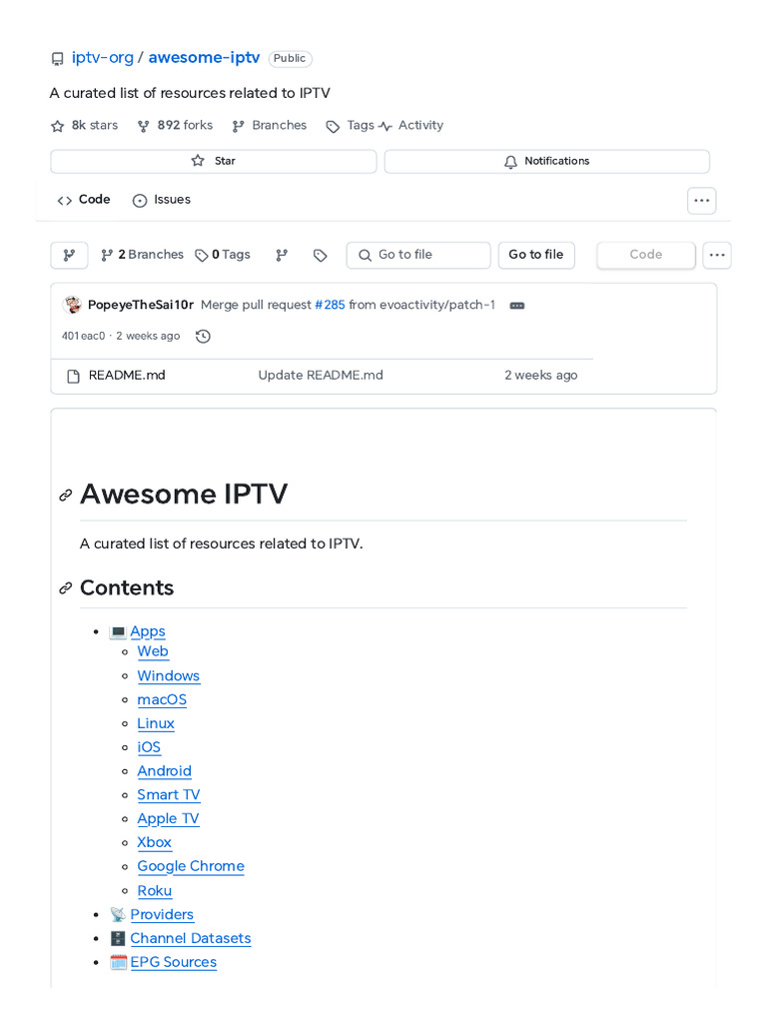Open the Activity link
Viewport: 767px width, 1023px height.
[x=410, y=125]
